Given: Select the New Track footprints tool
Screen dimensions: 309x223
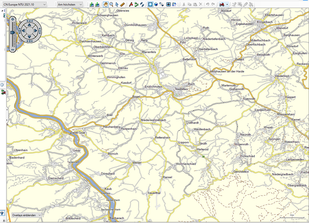Looking at the screenshot, I should coord(142,4).
